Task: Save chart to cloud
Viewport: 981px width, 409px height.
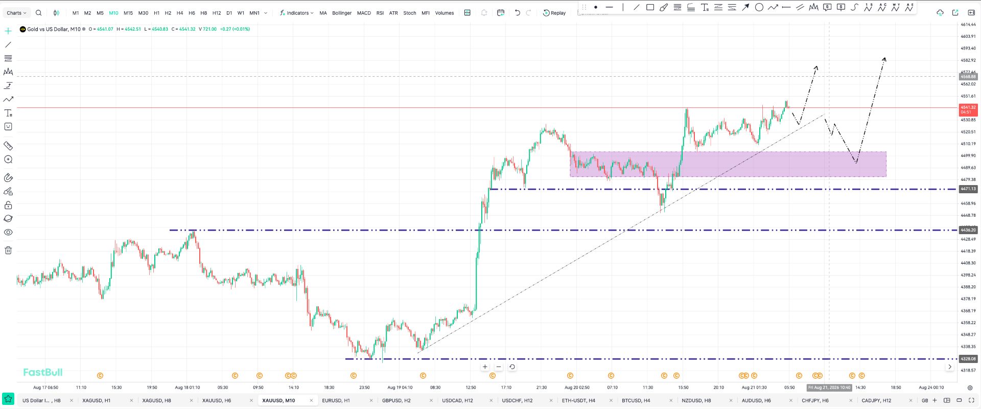Action: coord(940,13)
